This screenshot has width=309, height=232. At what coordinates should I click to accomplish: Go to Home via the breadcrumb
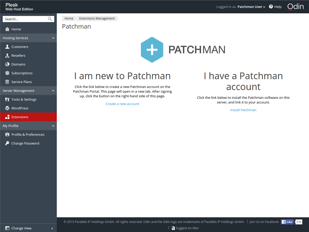69,18
